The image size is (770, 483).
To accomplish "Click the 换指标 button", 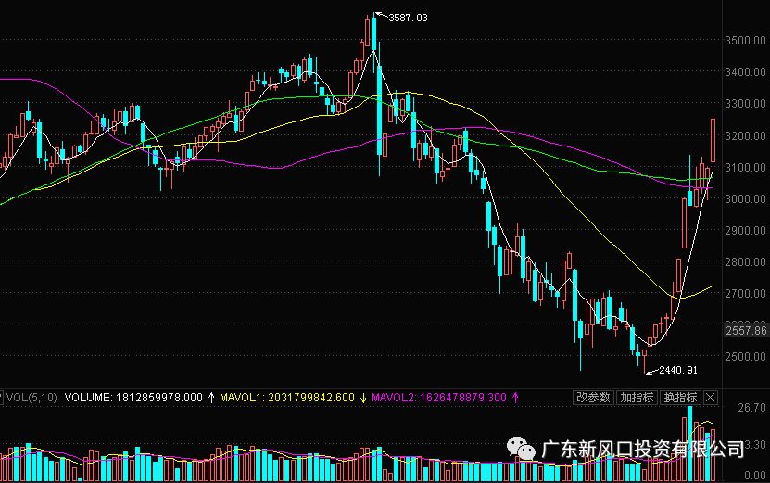I will click(681, 397).
